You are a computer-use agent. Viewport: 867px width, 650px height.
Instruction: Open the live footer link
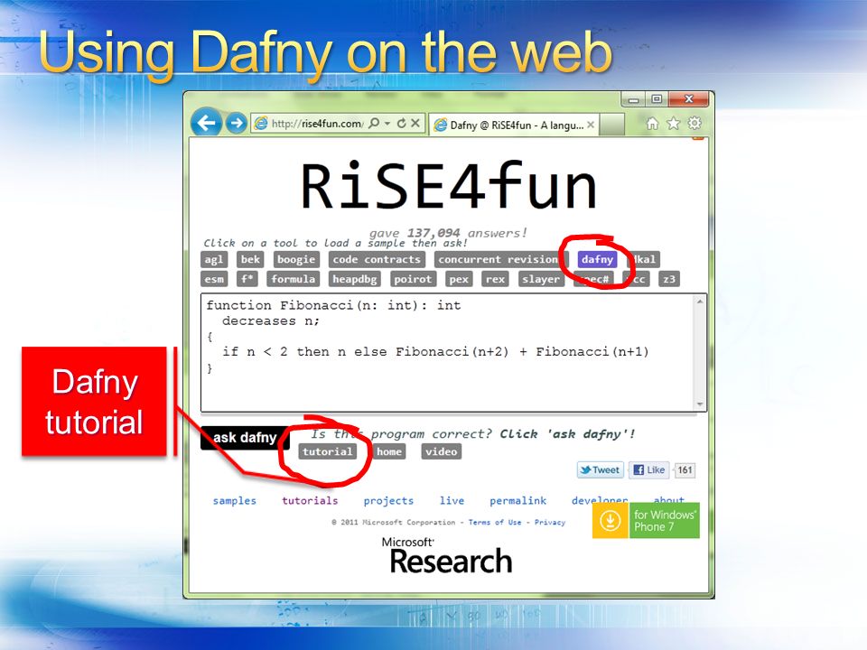point(452,501)
